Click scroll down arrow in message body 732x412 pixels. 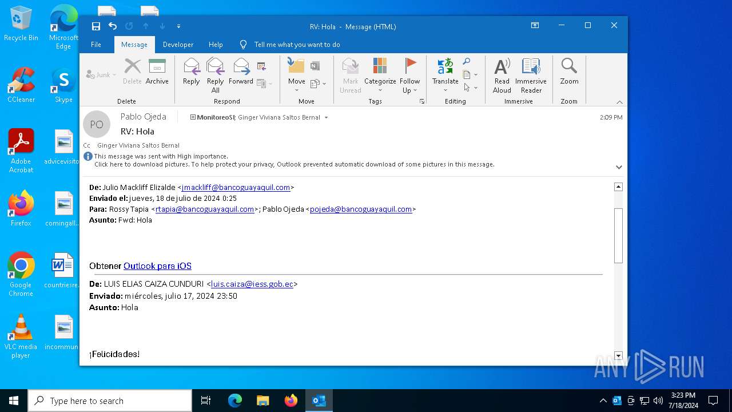618,355
